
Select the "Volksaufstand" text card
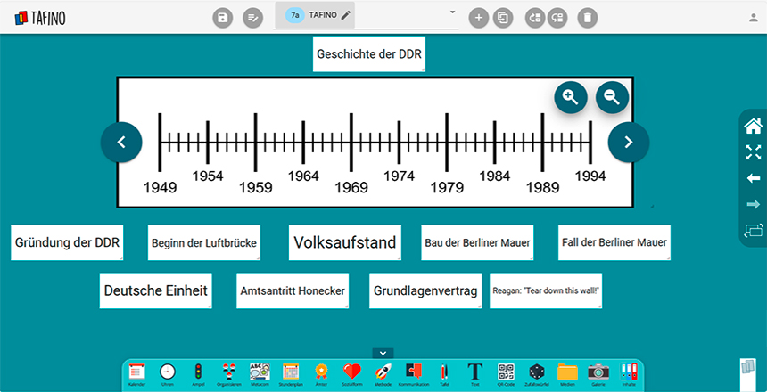pos(344,242)
